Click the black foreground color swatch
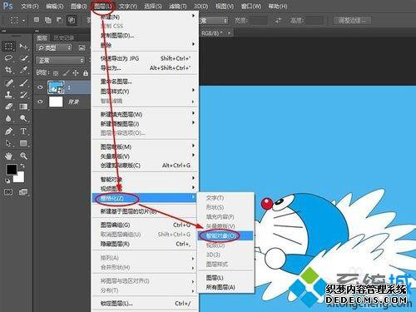This screenshot has width=416, height=312. click(x=12, y=170)
